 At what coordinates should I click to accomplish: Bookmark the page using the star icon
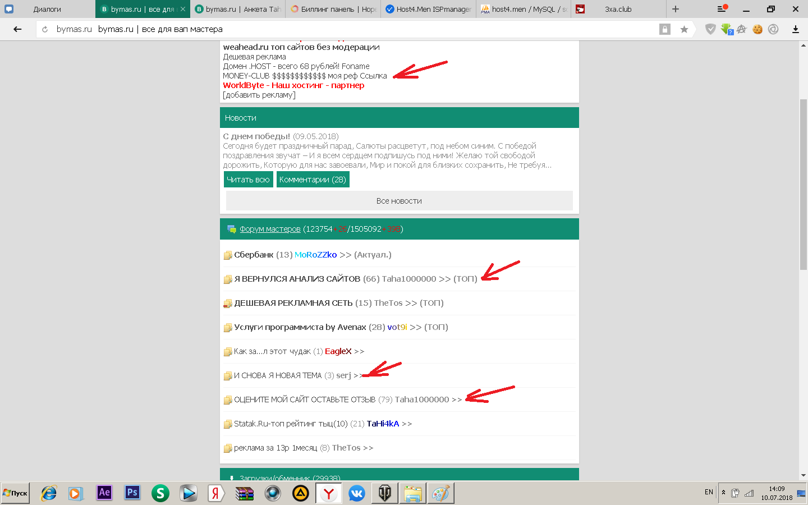point(684,29)
